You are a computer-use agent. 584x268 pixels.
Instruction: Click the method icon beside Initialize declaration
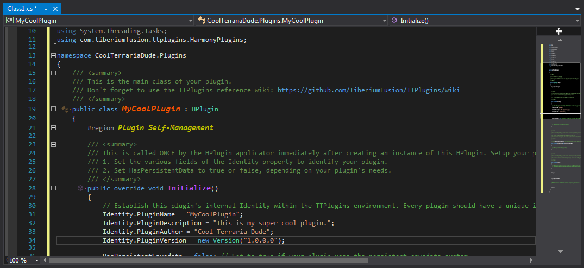tap(80, 188)
